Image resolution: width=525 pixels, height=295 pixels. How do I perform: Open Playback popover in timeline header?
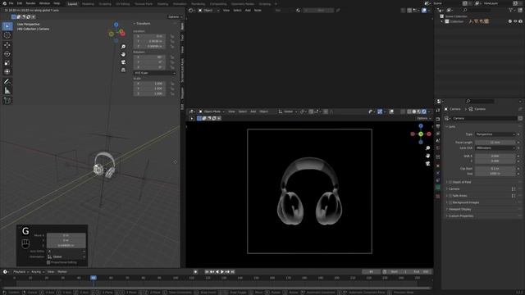pyautogui.click(x=21, y=272)
